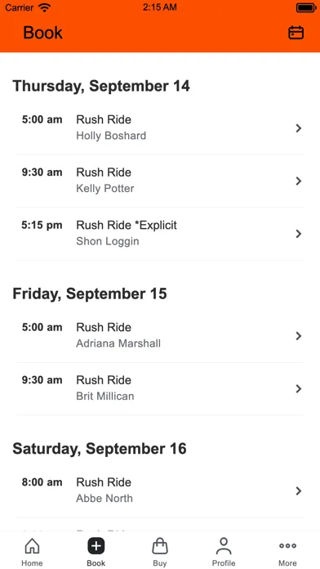This screenshot has width=320, height=569.
Task: Expand Adriana Marshall class chevron
Action: point(299,336)
